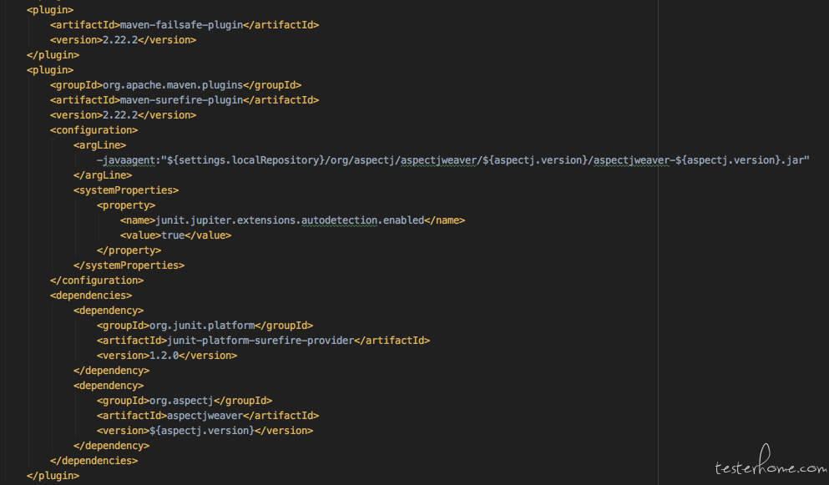Click the closing systemProperties tag

coord(129,265)
